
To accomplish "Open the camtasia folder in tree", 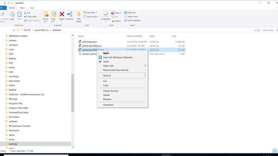I will click(x=13, y=45).
